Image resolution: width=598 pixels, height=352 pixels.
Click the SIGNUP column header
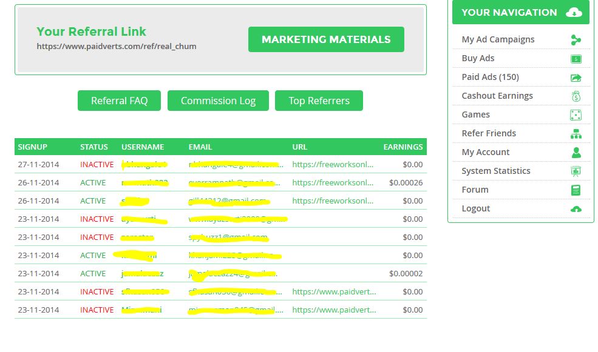[x=32, y=147]
